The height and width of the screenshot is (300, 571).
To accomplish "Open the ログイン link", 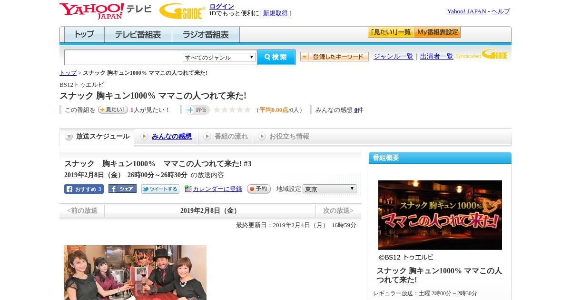I will 222,6.
